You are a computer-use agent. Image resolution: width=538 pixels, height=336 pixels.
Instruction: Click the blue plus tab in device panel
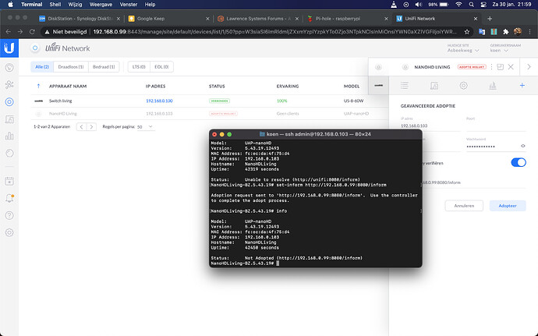(x=522, y=85)
